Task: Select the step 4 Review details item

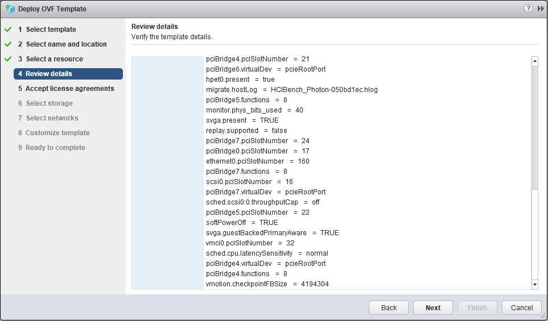Action: tap(68, 74)
